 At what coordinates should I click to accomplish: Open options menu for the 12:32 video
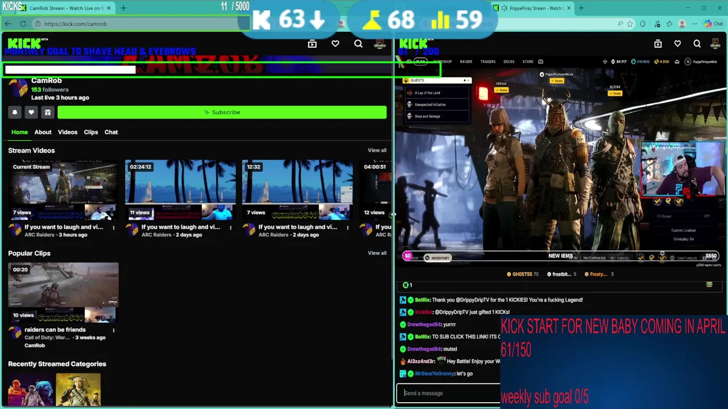[348, 227]
